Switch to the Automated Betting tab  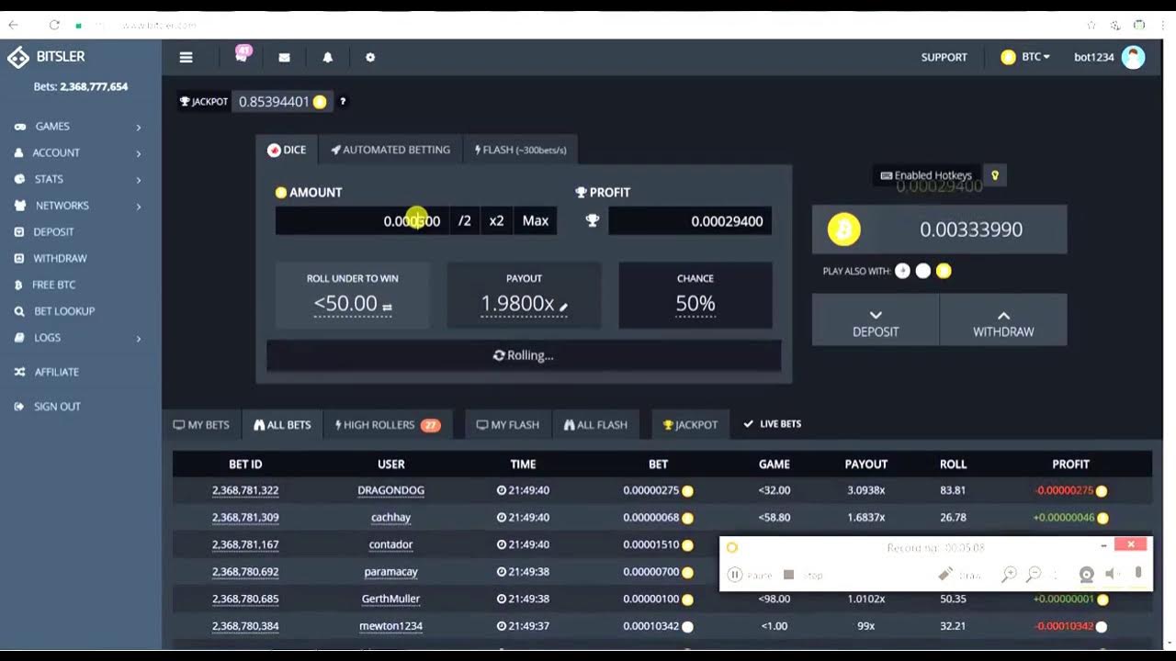(390, 150)
